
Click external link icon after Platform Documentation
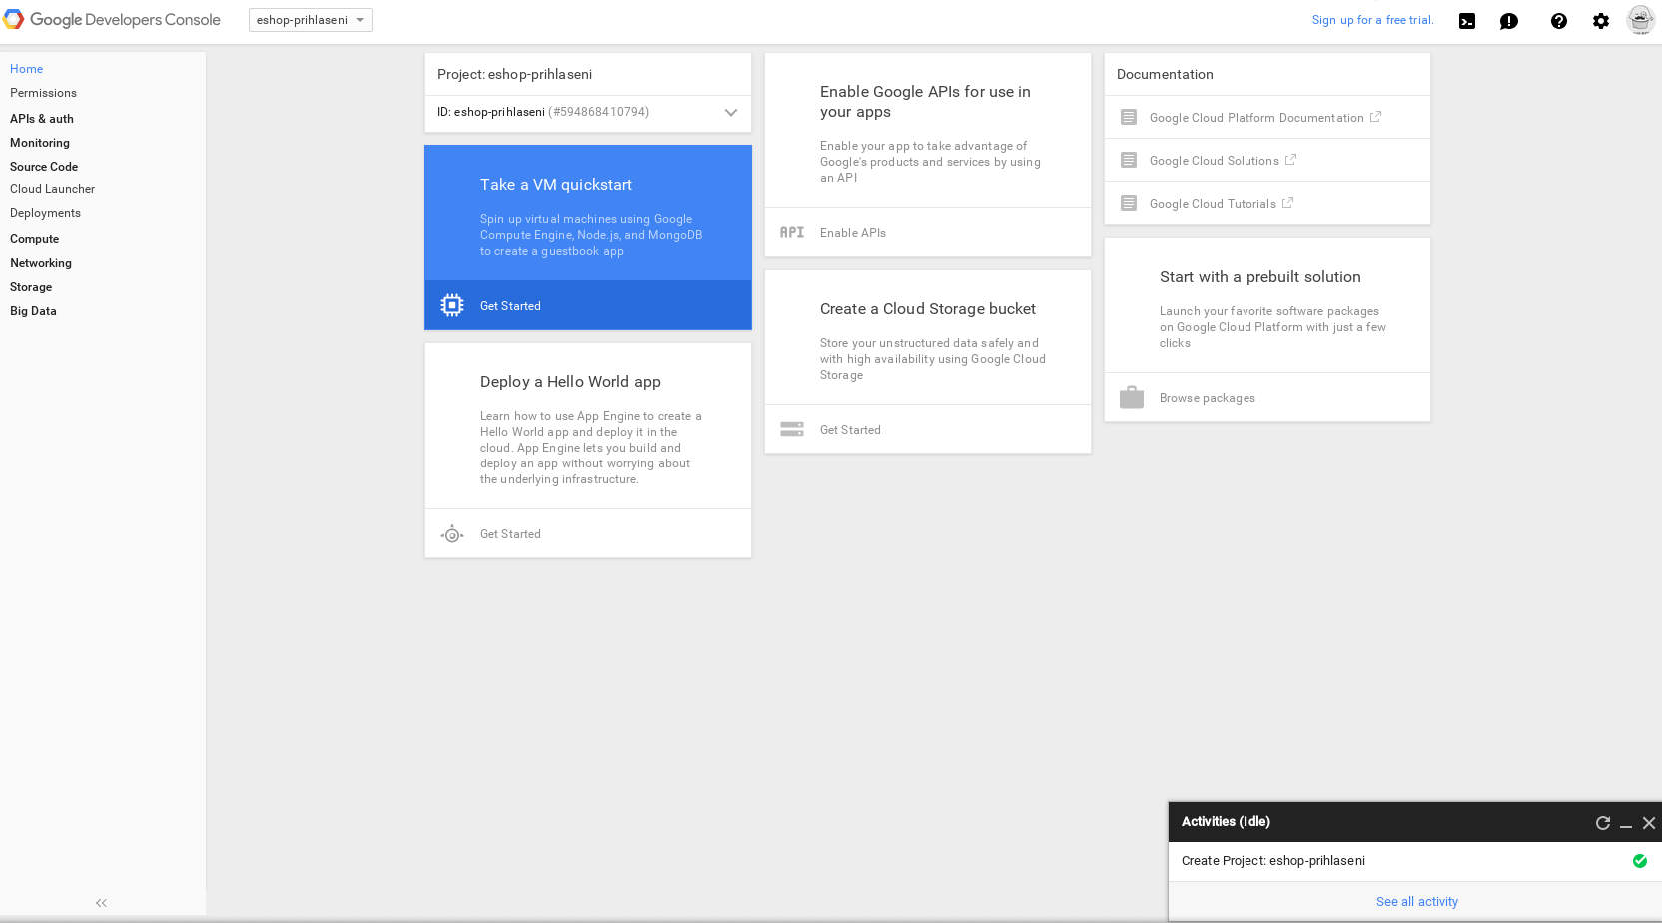coord(1375,117)
